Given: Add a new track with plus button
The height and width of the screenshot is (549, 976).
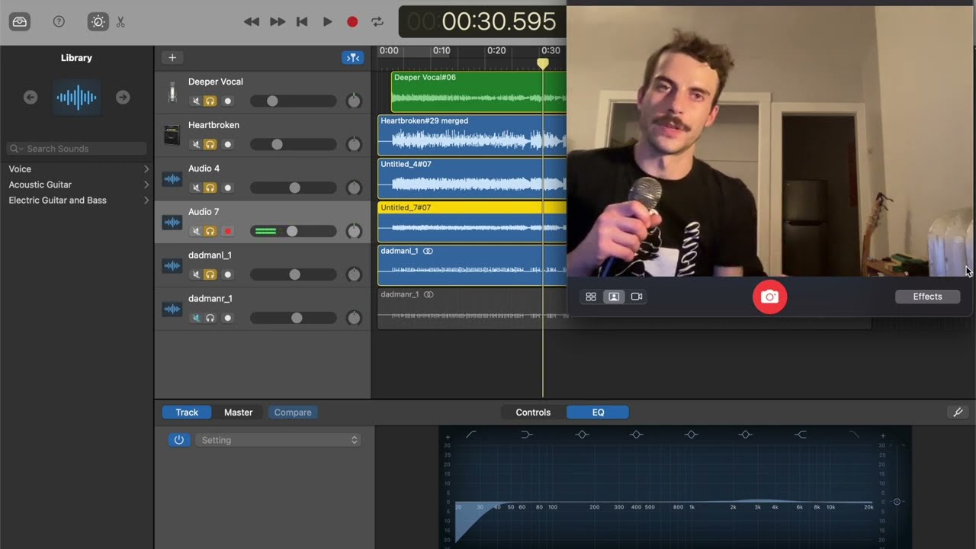Looking at the screenshot, I should [172, 58].
